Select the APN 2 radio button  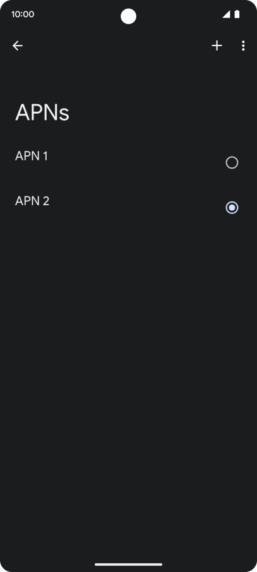tap(232, 208)
